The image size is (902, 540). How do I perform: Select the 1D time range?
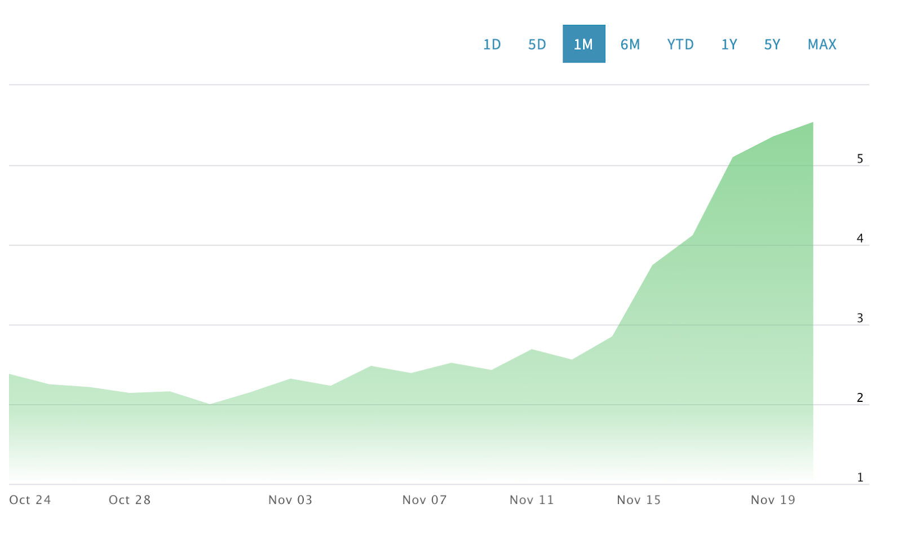[492, 44]
